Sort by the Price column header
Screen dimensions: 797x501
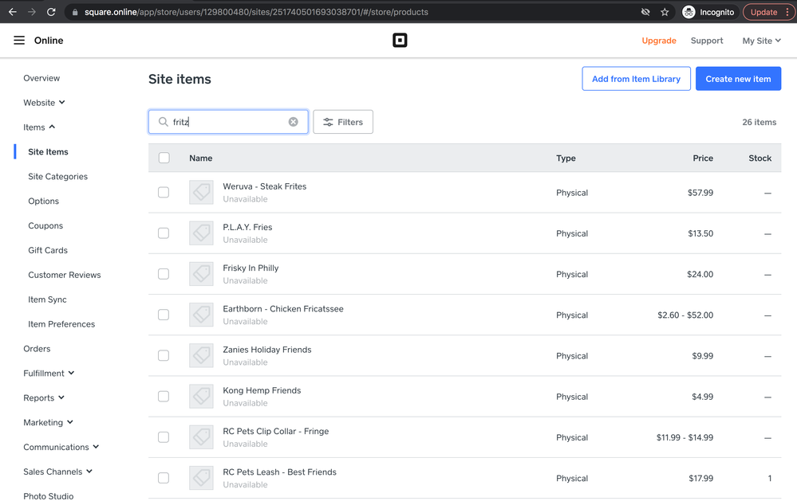[x=703, y=159]
